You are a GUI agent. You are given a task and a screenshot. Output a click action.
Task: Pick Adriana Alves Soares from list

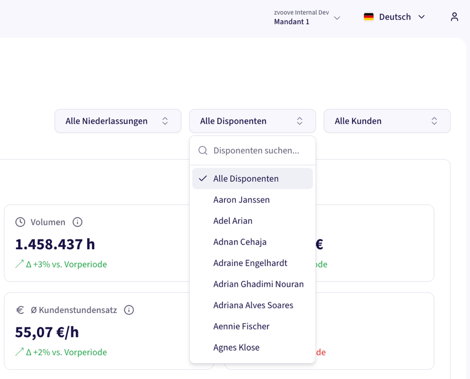coord(253,305)
